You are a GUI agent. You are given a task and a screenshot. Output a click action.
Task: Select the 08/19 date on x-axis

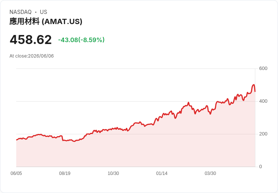click(x=65, y=173)
